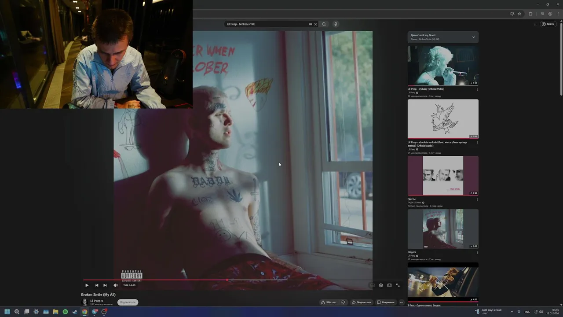Image resolution: width=563 pixels, height=317 pixels.
Task: Click the Fingers video title
Action: (412, 252)
